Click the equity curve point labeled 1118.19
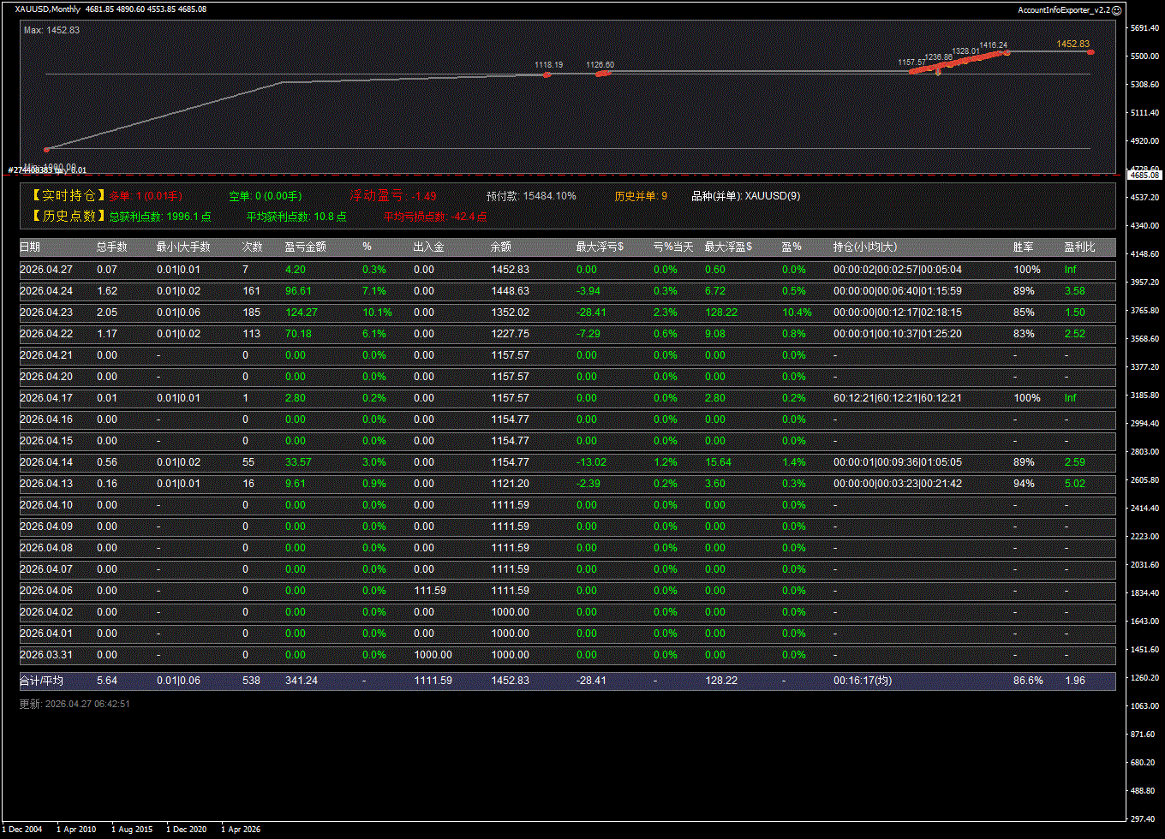Screen dimensions: 1165x839 (547, 74)
